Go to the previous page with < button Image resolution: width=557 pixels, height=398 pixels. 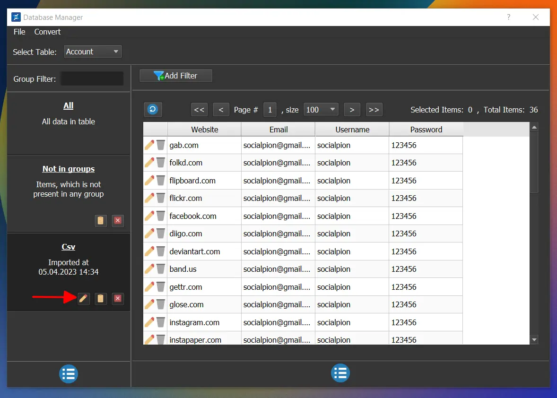click(x=221, y=110)
